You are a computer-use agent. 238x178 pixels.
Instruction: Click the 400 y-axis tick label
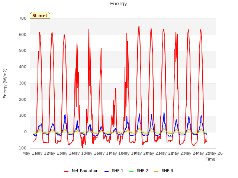coord(23,67)
